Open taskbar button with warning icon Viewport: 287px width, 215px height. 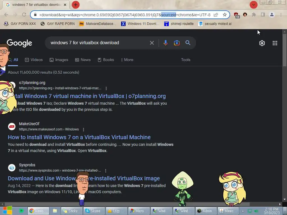pyautogui.click(x=116, y=211)
